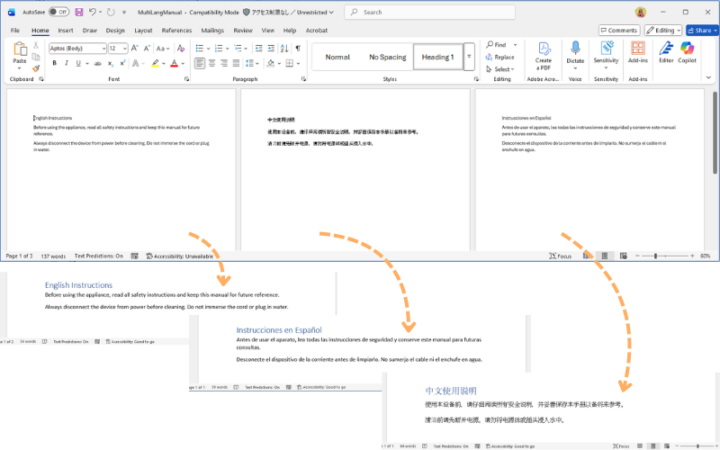Click Find in Editing group
Screen dimensions: 720x450
[x=496, y=44]
